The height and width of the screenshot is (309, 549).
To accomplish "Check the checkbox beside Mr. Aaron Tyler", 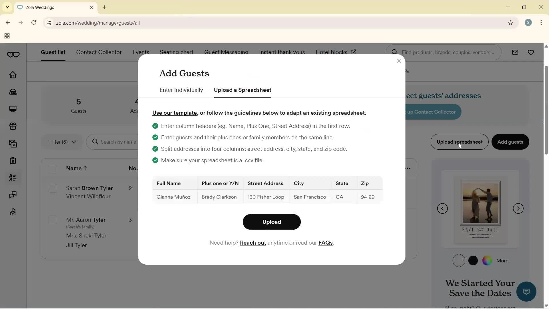I will (x=53, y=220).
